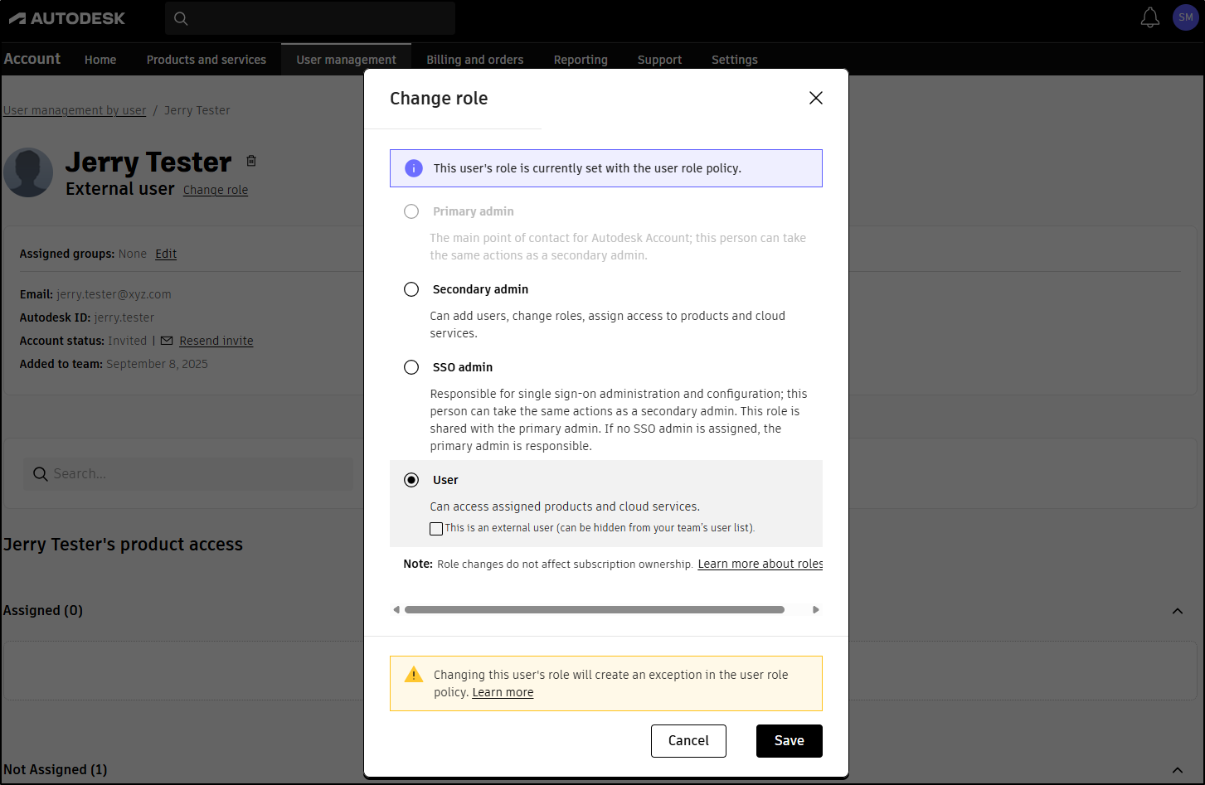Click the dialog horizontal scrollbar thumb
1205x785 pixels.
[x=594, y=609]
